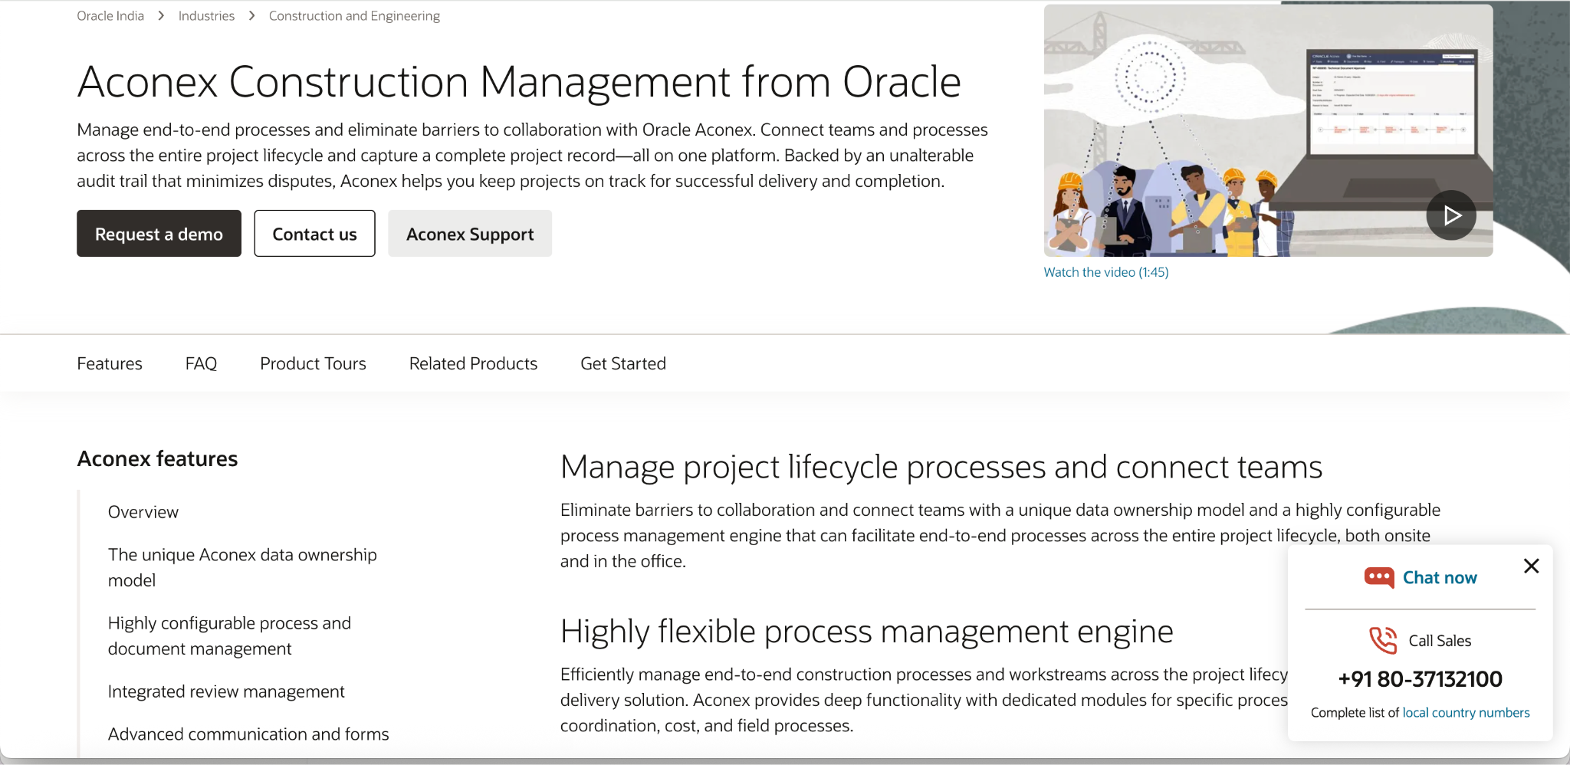Open Industries breadcrumb link
The width and height of the screenshot is (1570, 765).
[206, 16]
